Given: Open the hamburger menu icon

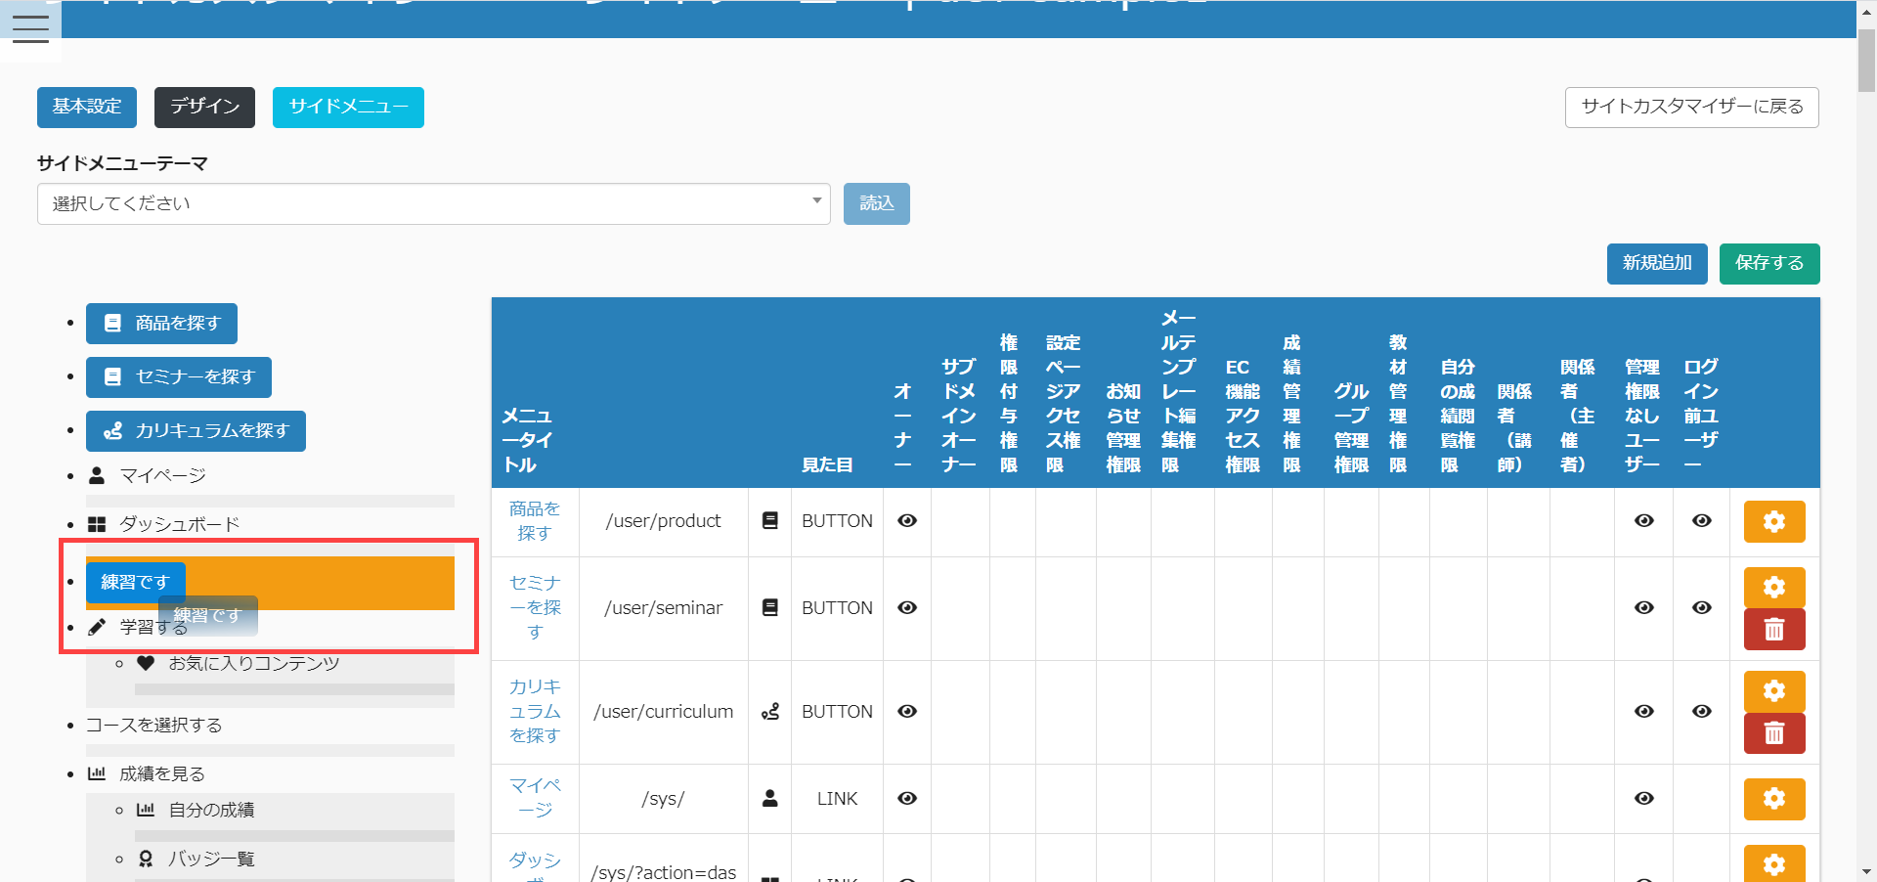Looking at the screenshot, I should tap(30, 28).
